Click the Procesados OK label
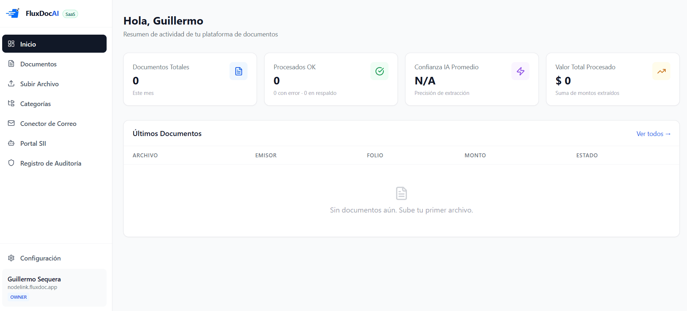The image size is (687, 311). pos(295,67)
